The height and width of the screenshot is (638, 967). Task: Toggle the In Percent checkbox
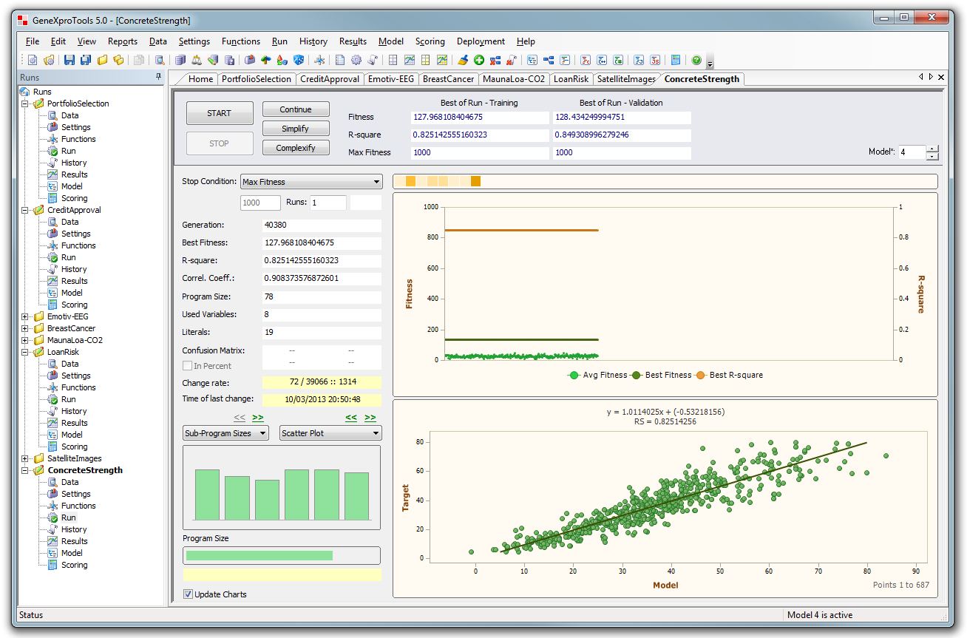[x=188, y=366]
